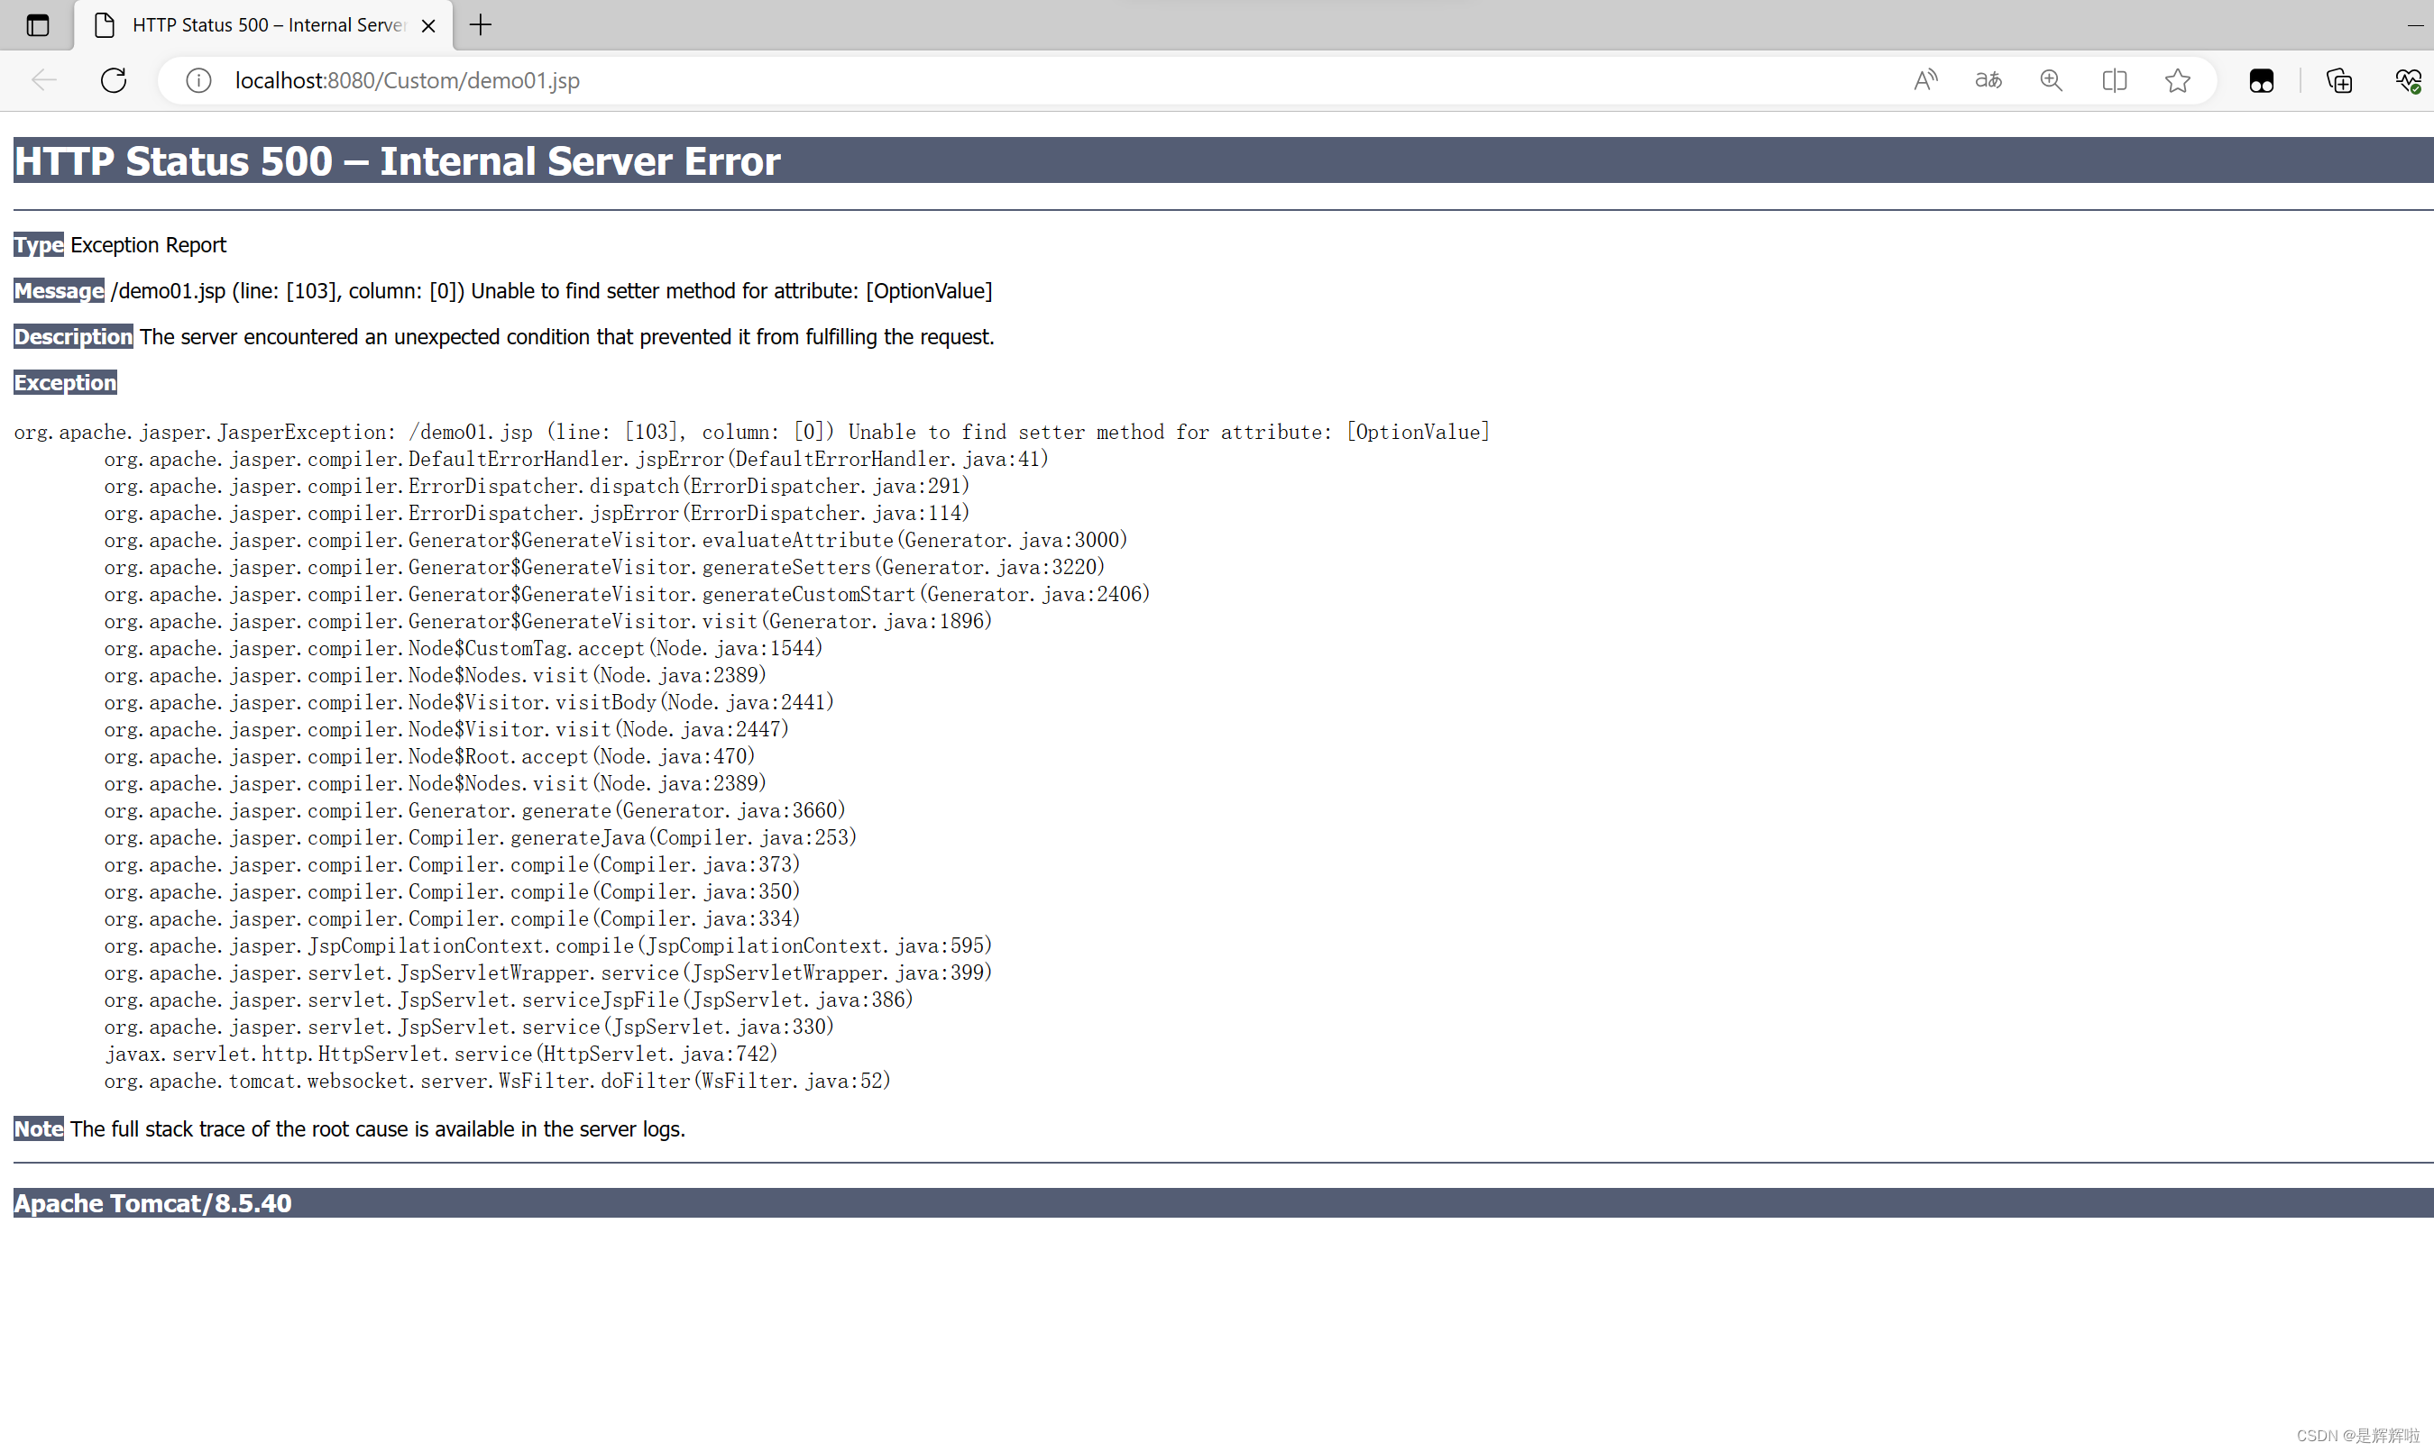Viewport: 2434px width, 1452px height.
Task: Select the HTTP Status 500 tab
Action: click(x=263, y=25)
